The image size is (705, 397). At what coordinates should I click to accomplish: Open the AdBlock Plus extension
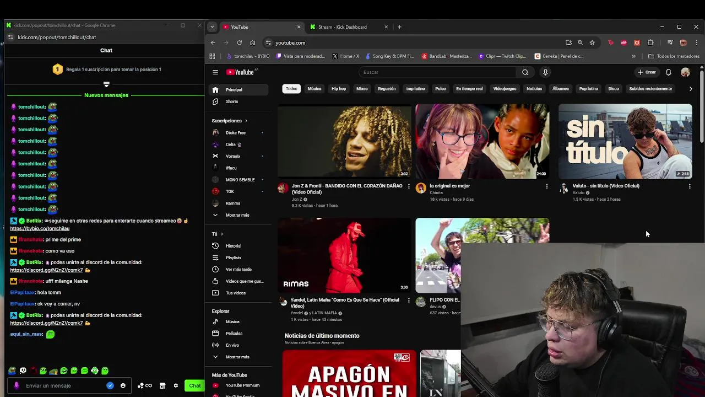[x=624, y=42]
